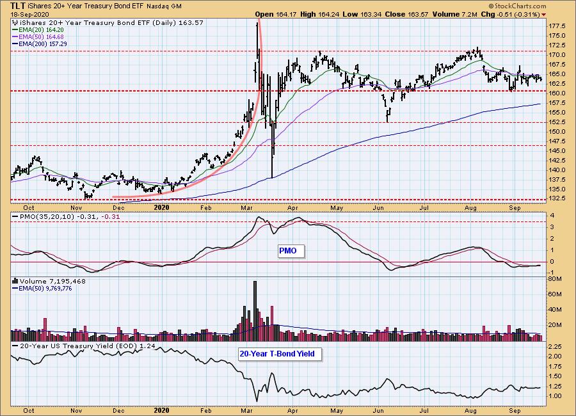Click the PMO(35,20,10) indicator legend
The height and width of the screenshot is (416, 576).
pos(66,217)
